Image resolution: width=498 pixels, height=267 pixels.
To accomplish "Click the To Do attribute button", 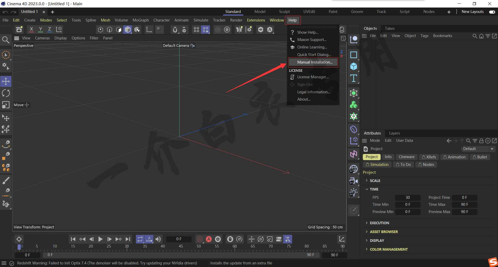I will [x=403, y=165].
